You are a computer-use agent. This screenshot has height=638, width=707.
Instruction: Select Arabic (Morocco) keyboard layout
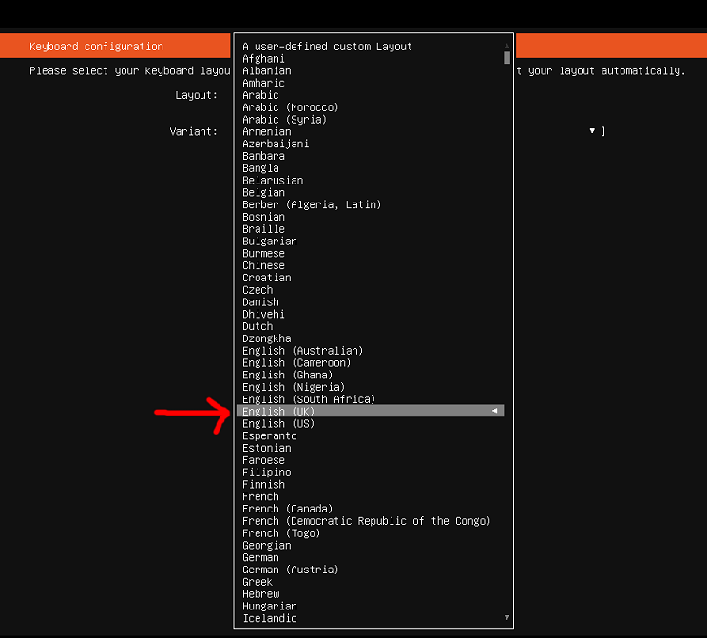coord(290,107)
